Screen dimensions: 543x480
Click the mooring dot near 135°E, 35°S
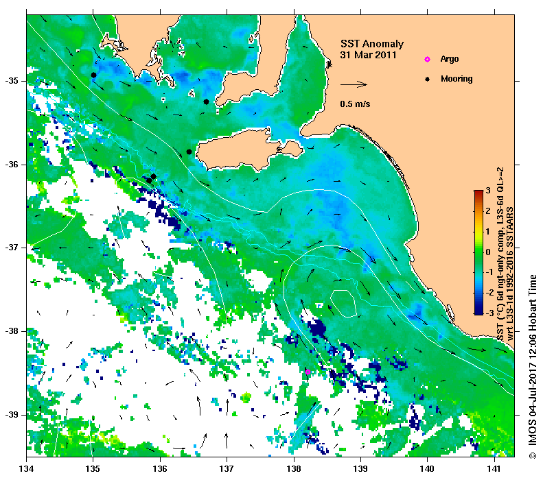(x=93, y=75)
